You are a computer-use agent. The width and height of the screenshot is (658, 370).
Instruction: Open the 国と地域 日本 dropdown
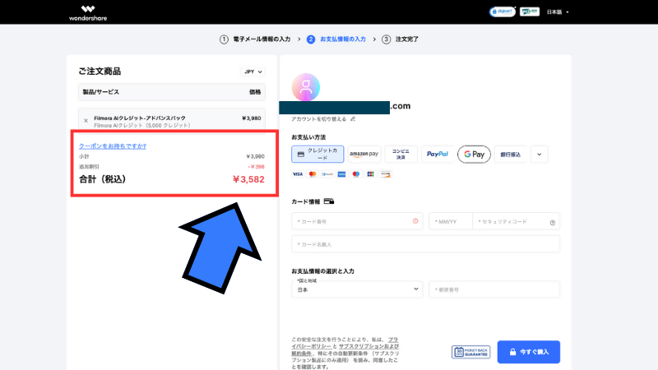(357, 289)
